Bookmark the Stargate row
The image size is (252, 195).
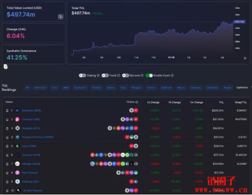pos(7,128)
